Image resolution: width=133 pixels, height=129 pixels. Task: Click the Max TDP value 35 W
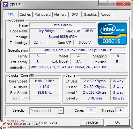click(x=89, y=31)
